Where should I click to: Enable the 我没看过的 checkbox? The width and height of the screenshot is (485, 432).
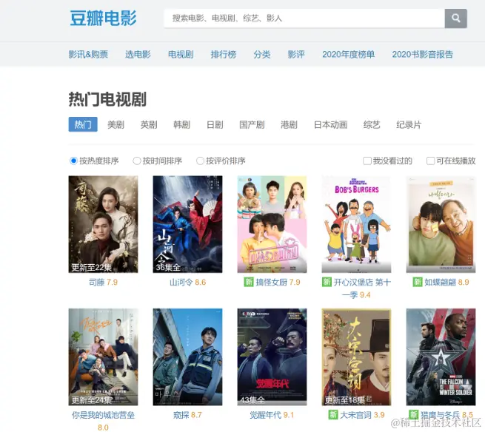367,161
